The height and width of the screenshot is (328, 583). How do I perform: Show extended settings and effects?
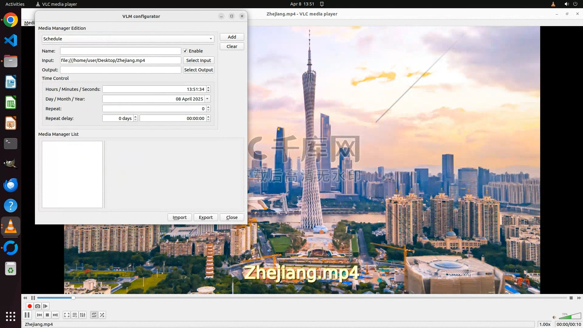[83, 315]
